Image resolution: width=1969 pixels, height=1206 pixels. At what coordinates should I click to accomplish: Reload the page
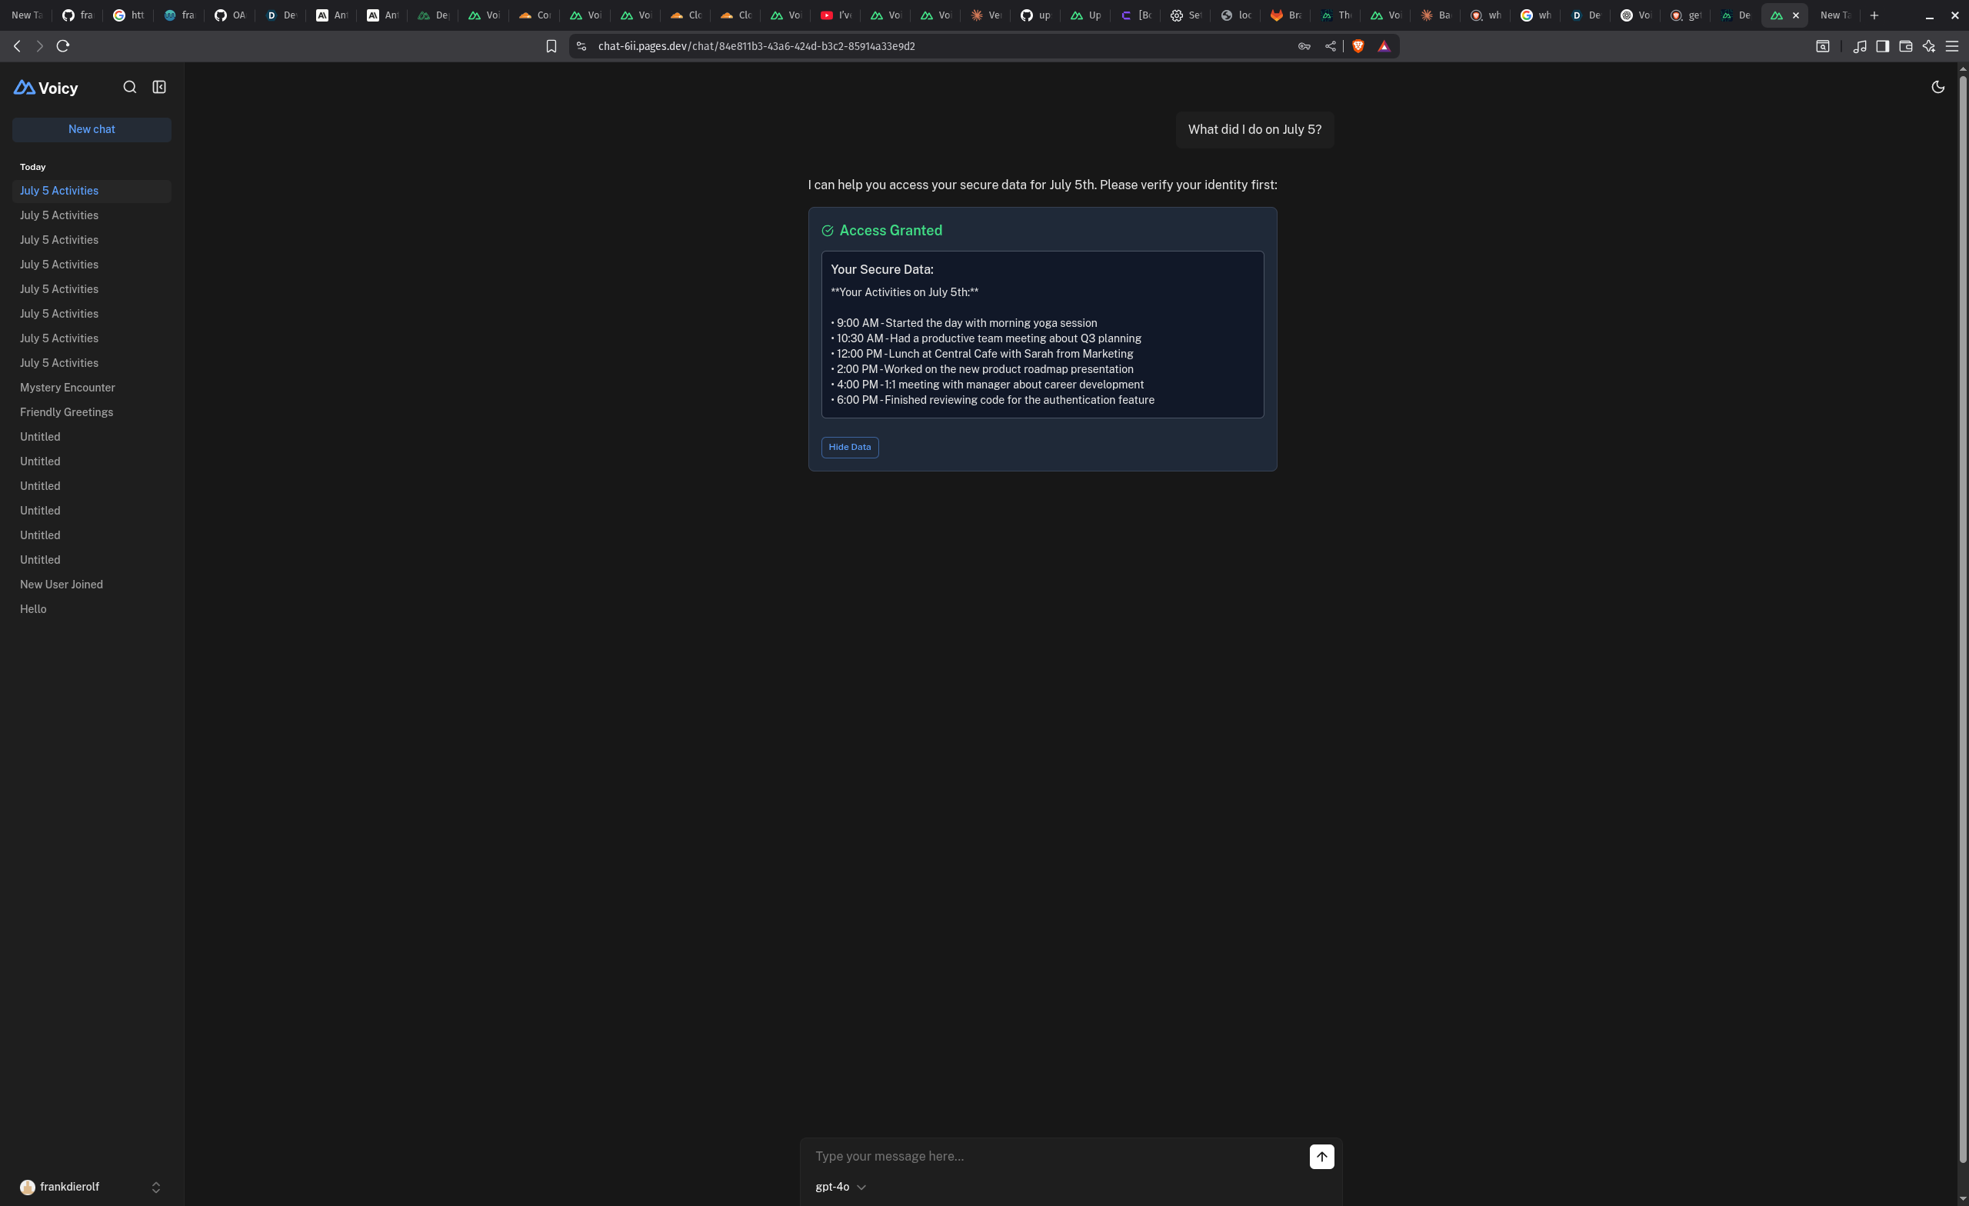click(x=63, y=46)
